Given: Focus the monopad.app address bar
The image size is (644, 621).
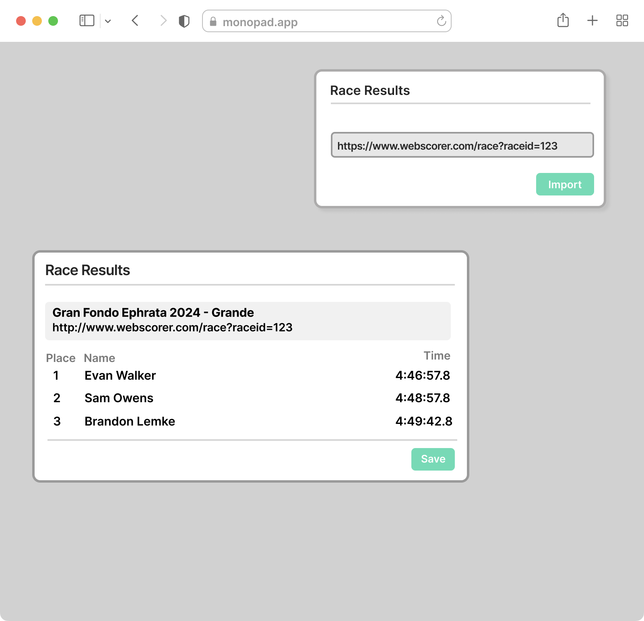Looking at the screenshot, I should (x=327, y=21).
